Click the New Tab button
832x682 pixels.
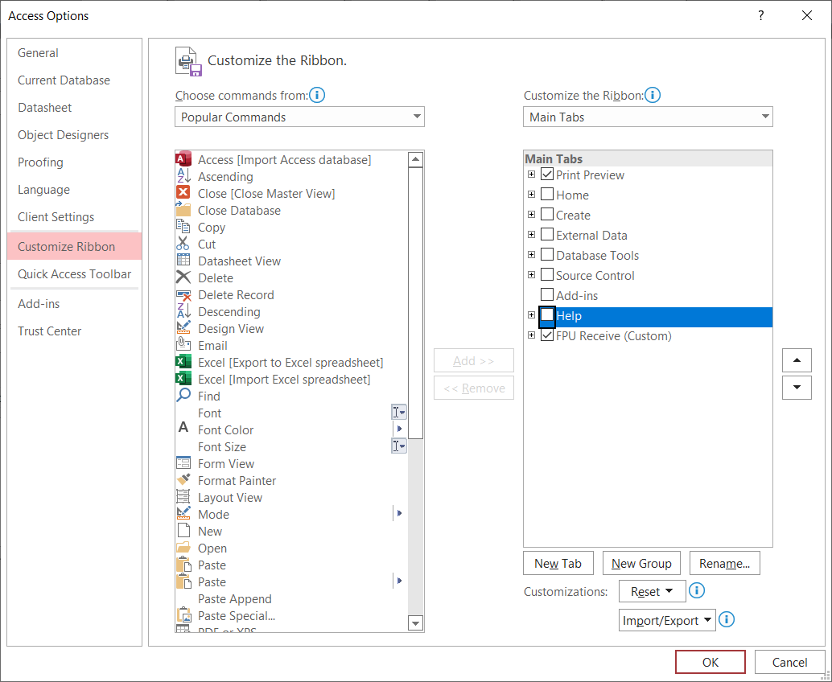(x=558, y=564)
